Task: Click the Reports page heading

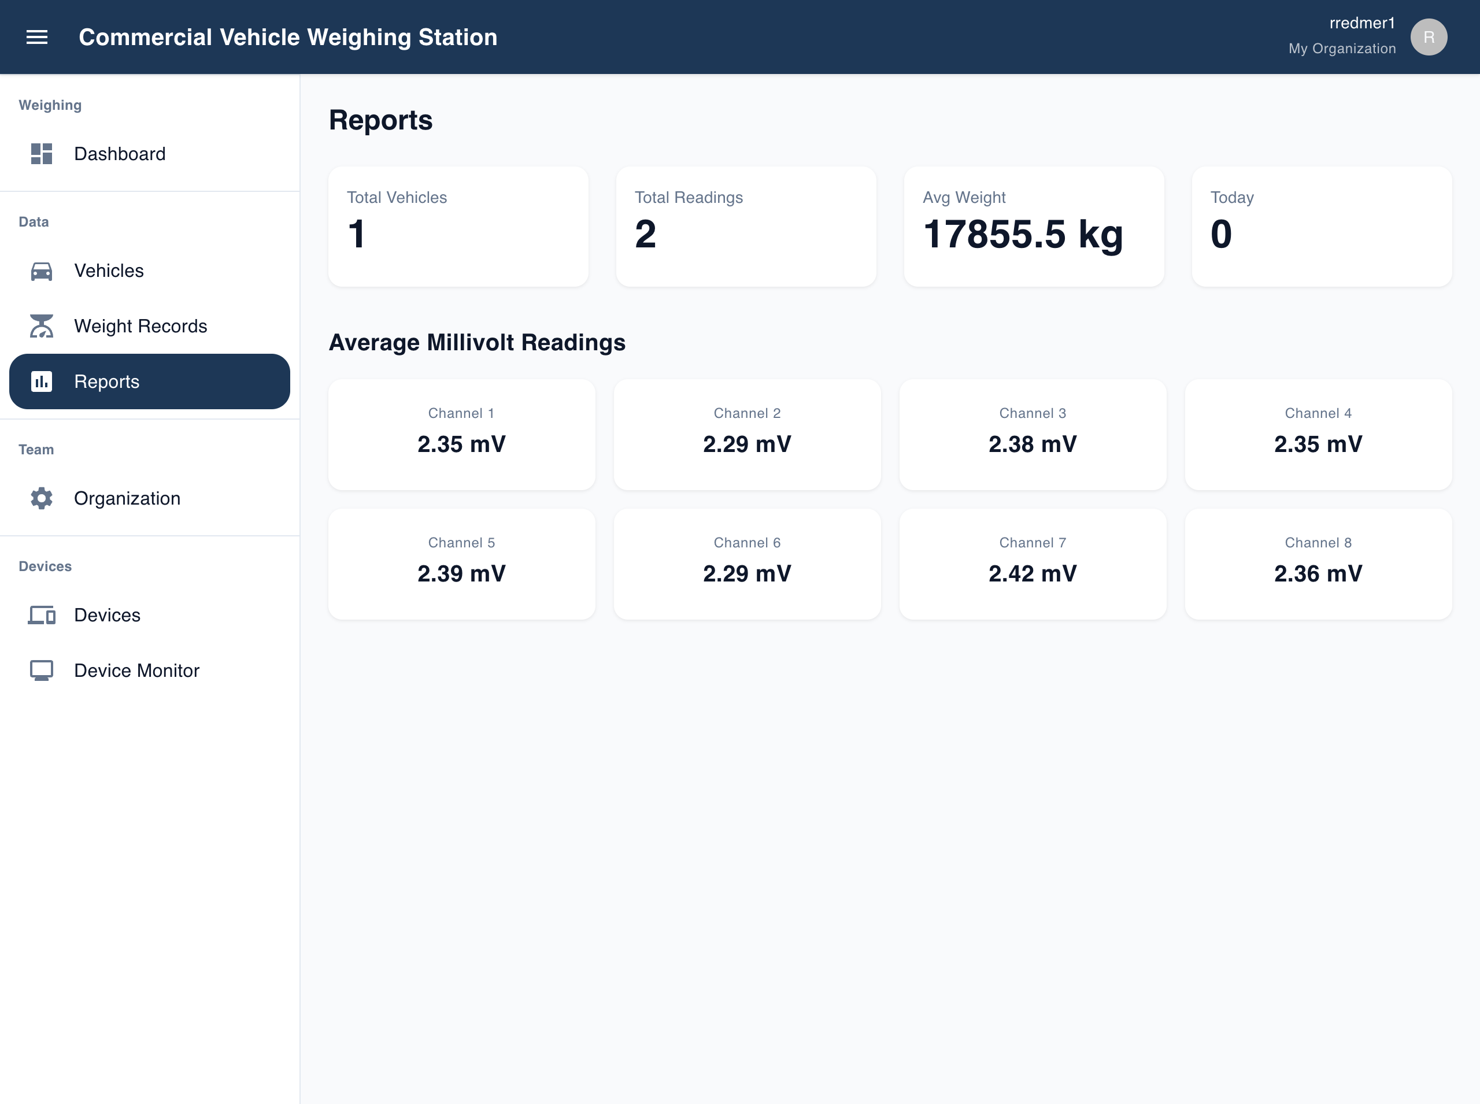Action: pos(380,120)
